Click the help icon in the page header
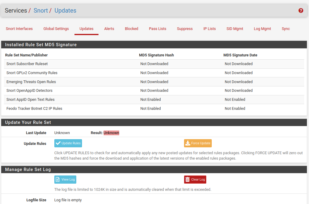Image resolution: width=309 pixels, height=204 pixels. click(x=301, y=10)
